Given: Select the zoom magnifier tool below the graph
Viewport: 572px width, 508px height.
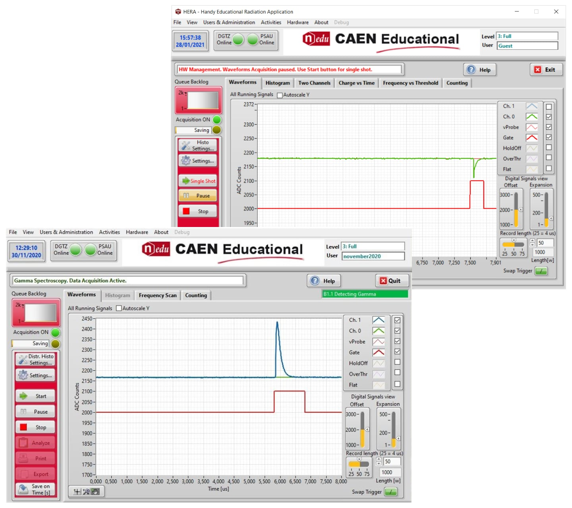Looking at the screenshot, I should (x=86, y=492).
